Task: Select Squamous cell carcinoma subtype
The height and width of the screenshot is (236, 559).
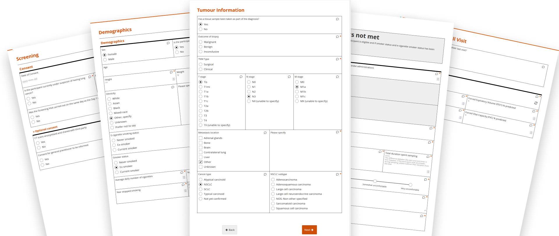Action: pos(273,208)
